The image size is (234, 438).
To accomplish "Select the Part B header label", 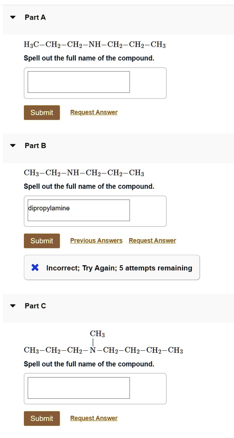I will (35, 145).
